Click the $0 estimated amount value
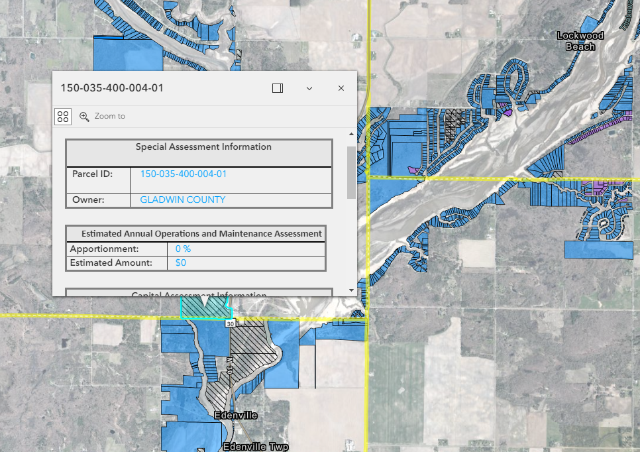 pos(181,263)
